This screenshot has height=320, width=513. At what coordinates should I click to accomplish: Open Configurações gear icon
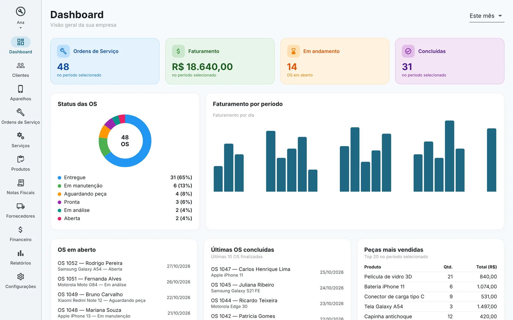(21, 276)
